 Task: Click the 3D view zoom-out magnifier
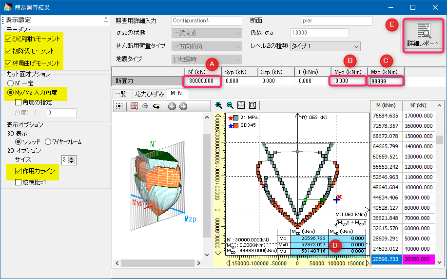(x=145, y=106)
